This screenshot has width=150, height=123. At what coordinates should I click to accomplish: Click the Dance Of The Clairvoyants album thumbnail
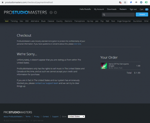[x=104, y=66]
